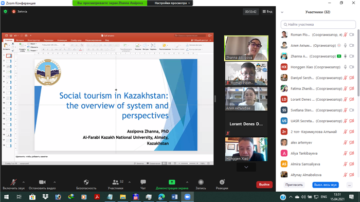The width and height of the screenshot is (360, 202).
Task: Click Выкл. весь звук mute all button
Action: [326, 185]
